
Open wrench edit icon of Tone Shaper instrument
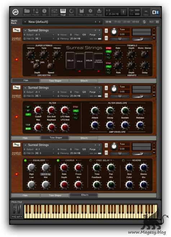(17, 87)
